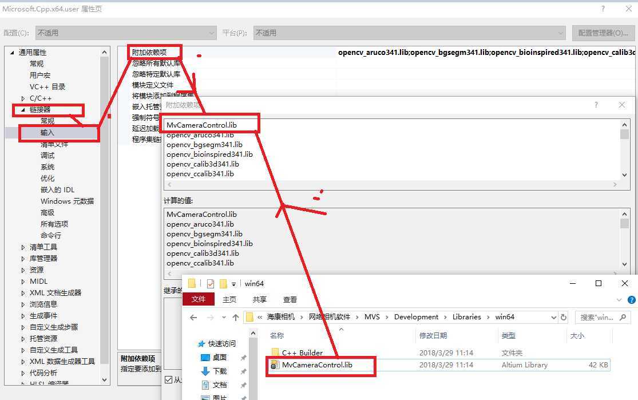
Task: Open the 共享 tab in Explorer ribbon
Action: [x=260, y=299]
